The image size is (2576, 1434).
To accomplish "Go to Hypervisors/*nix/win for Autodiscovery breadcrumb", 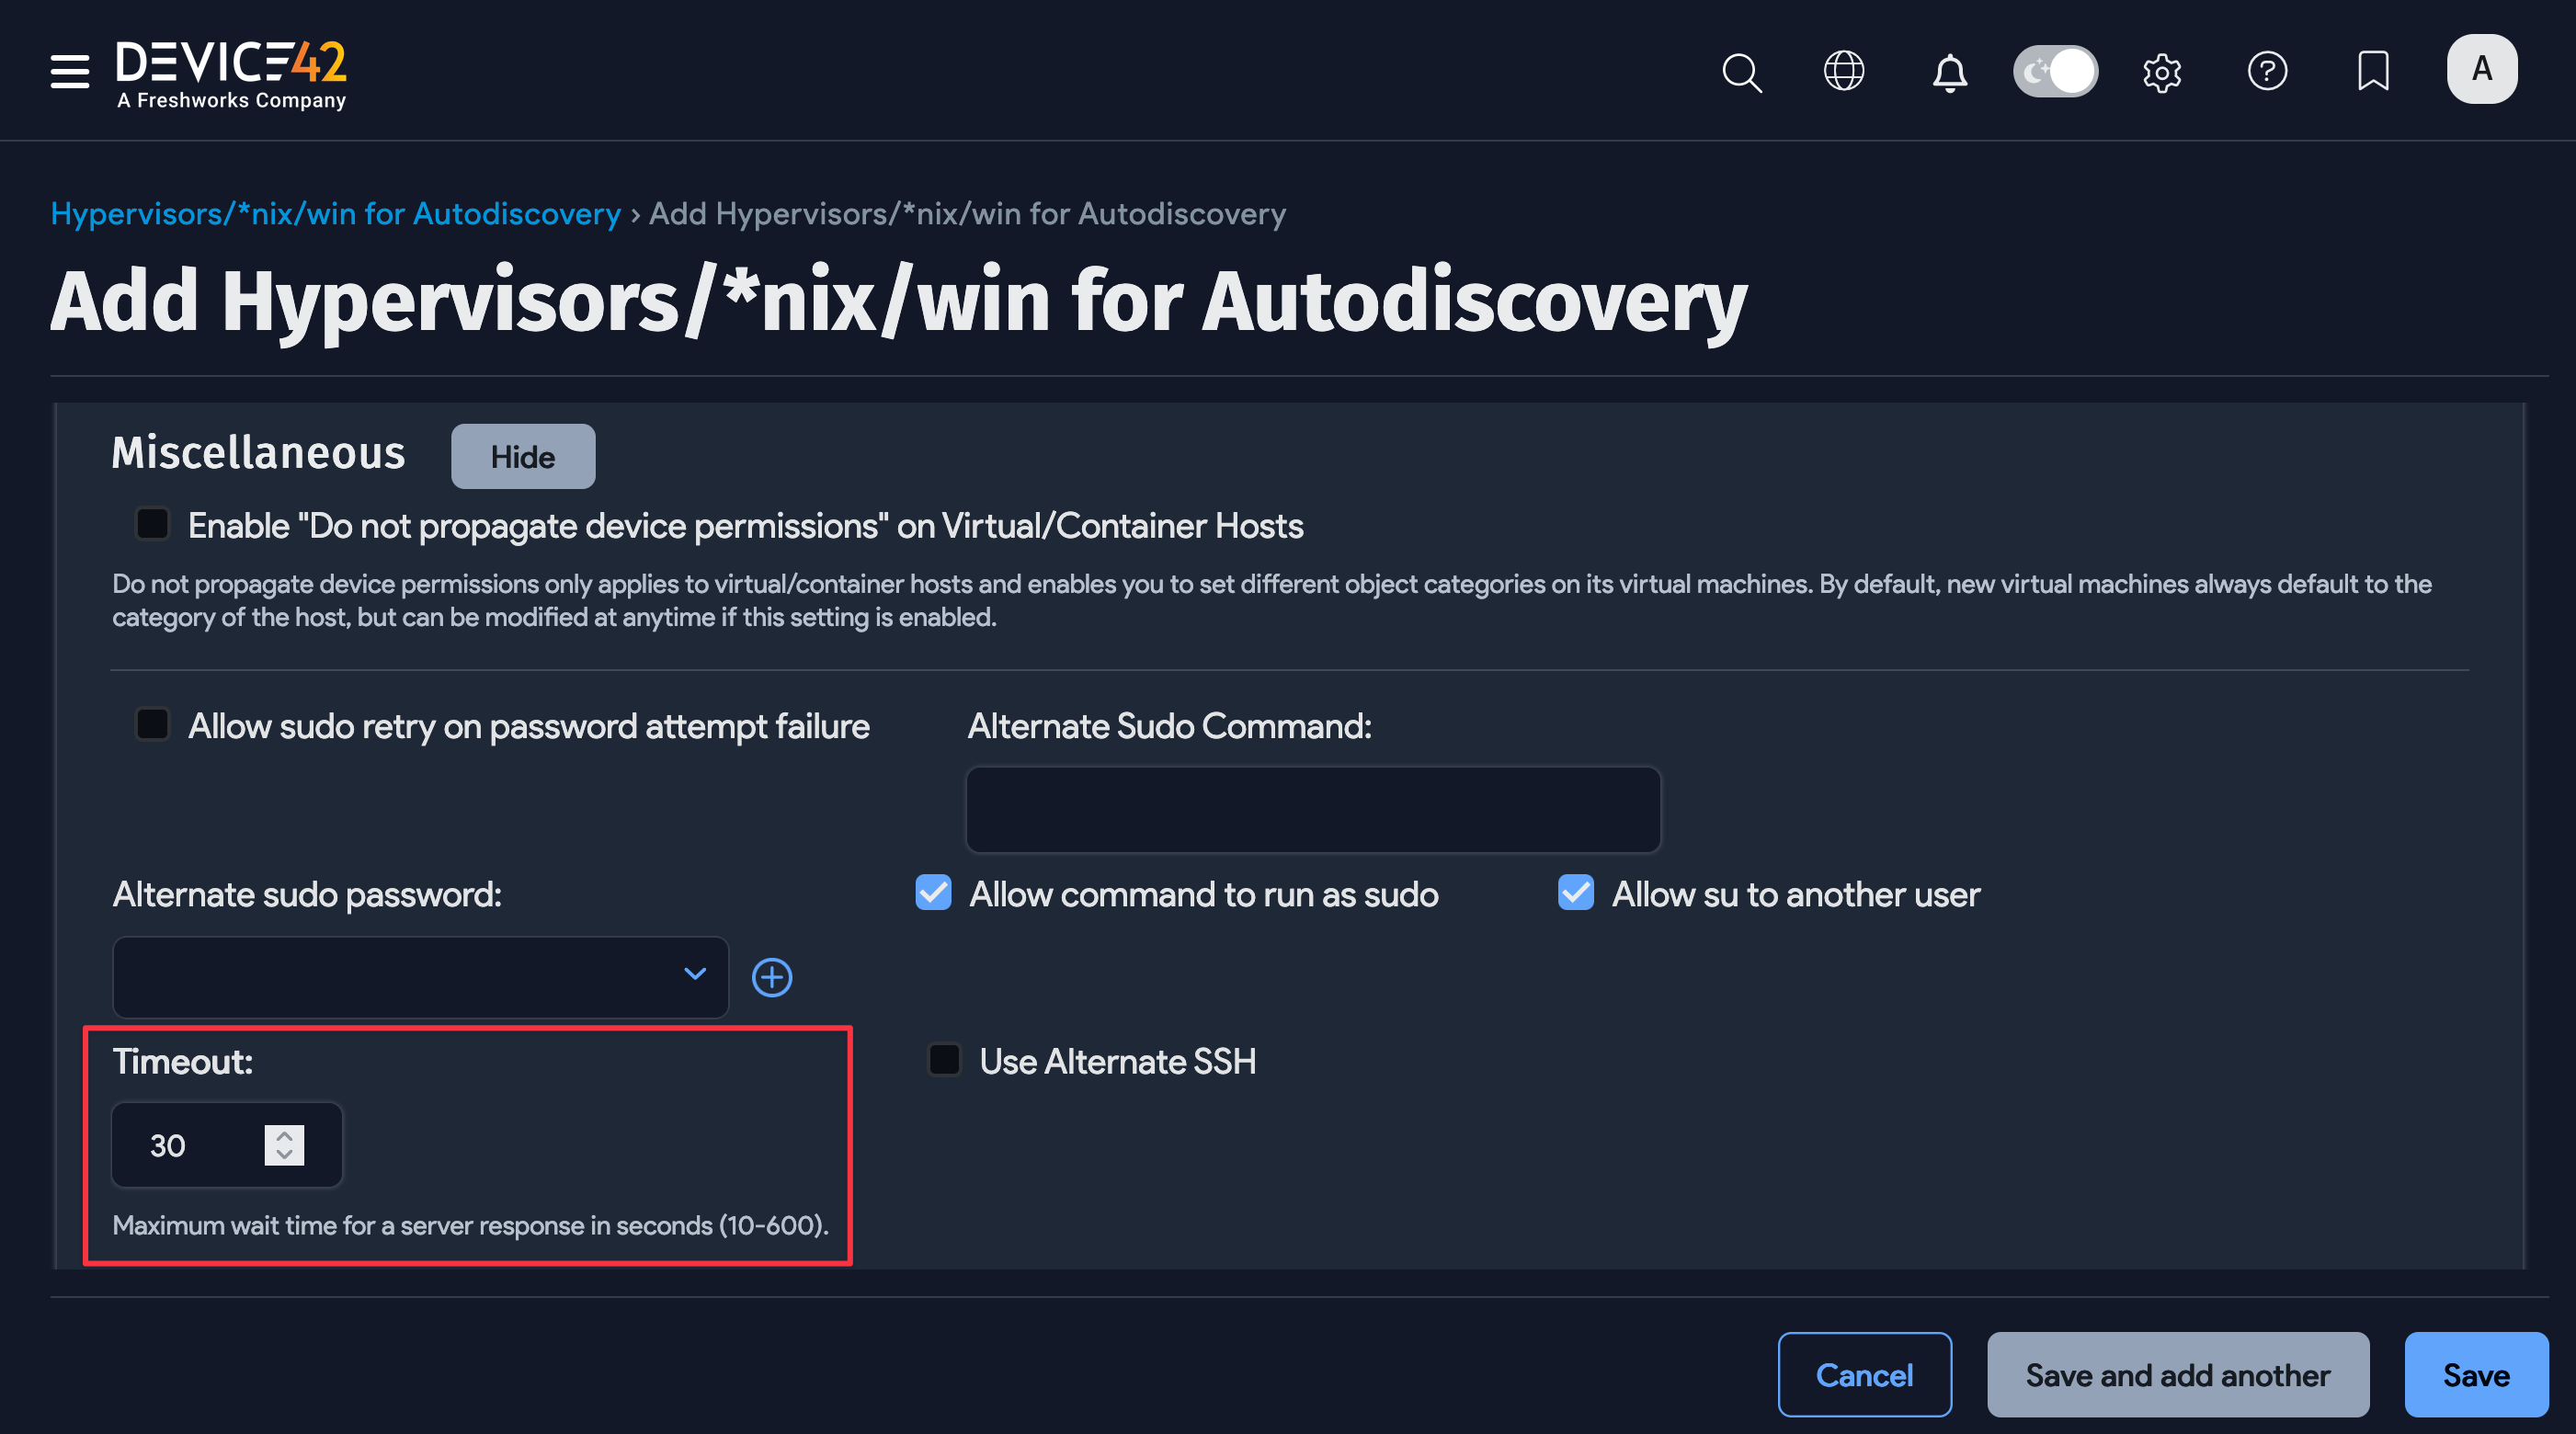I will (336, 214).
